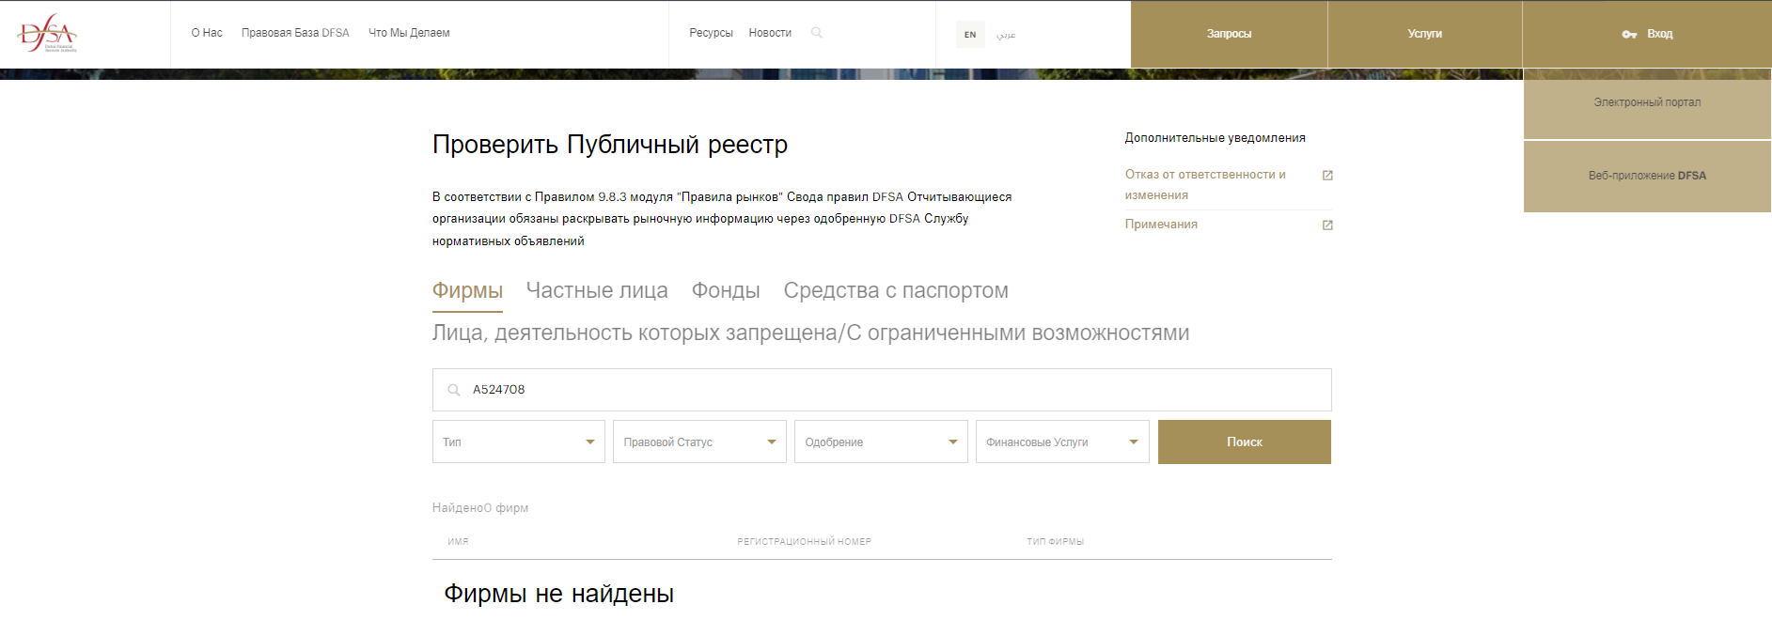The width and height of the screenshot is (1772, 620).
Task: Open the О Нас menu
Action: (x=207, y=33)
